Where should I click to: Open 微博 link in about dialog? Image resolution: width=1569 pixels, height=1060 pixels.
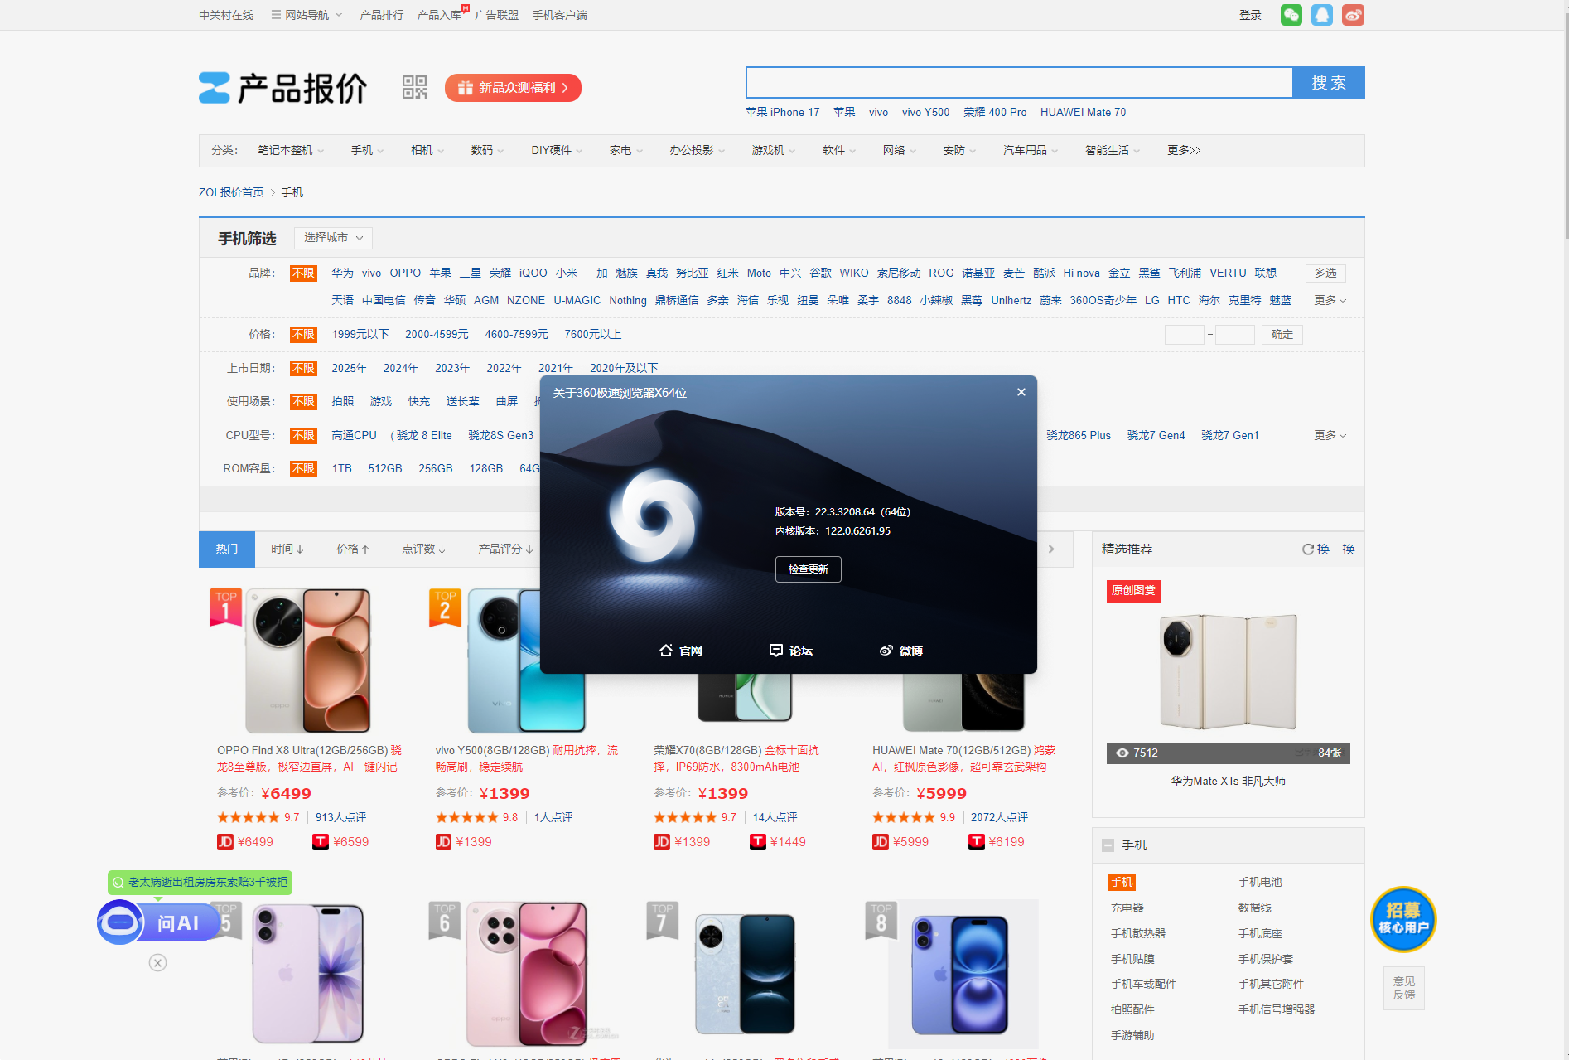pos(900,651)
